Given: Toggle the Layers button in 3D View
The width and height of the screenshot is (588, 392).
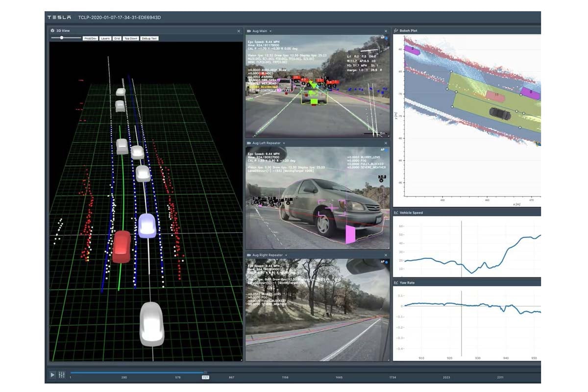Looking at the screenshot, I should click(105, 38).
